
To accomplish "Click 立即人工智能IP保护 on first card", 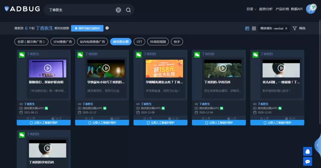I will tap(44, 123).
